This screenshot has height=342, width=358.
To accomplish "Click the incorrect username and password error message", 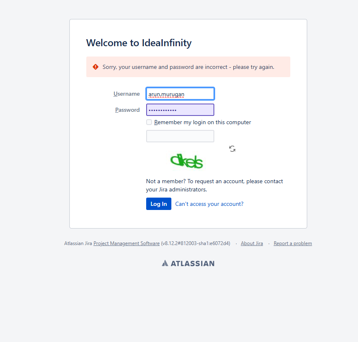I will pos(188,67).
